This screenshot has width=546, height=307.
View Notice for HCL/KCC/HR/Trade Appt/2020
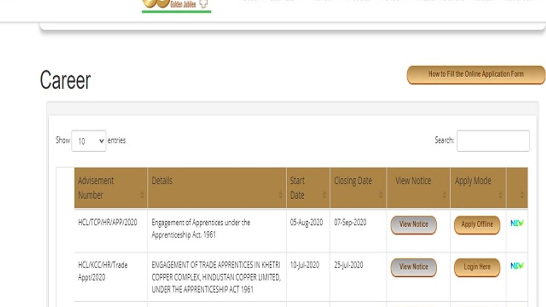coord(414,267)
